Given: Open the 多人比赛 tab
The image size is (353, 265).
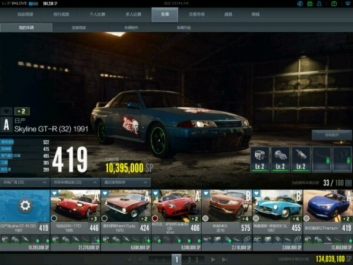Looking at the screenshot, I should (134, 14).
